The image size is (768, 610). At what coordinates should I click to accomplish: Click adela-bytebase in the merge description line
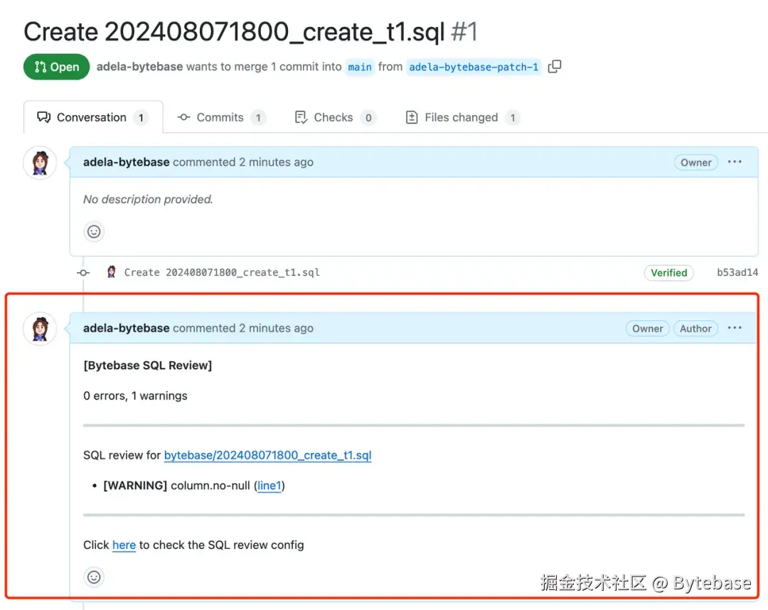(x=139, y=67)
